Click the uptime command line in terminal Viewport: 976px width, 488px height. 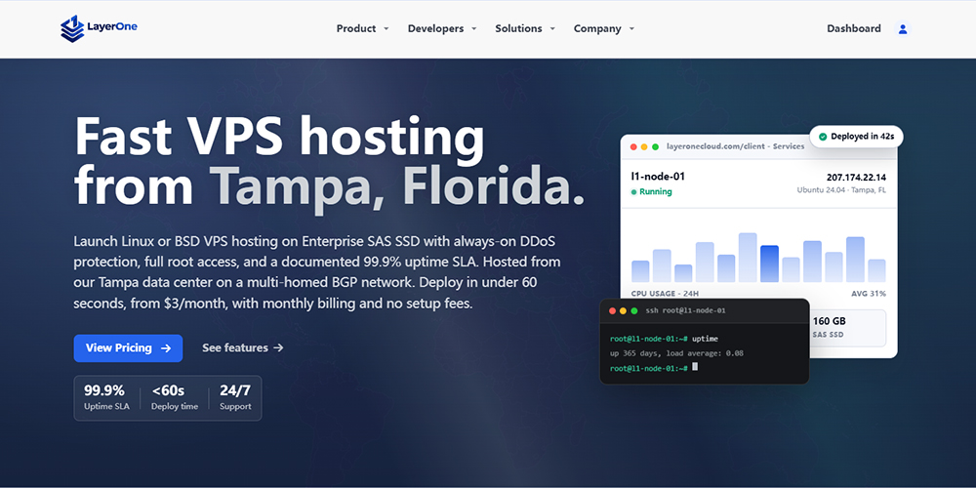point(664,339)
